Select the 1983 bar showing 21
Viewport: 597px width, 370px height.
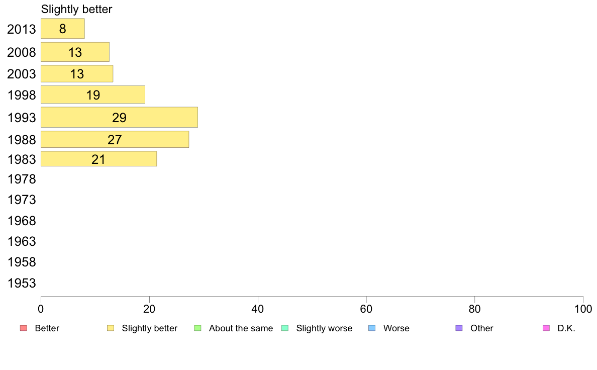point(99,159)
